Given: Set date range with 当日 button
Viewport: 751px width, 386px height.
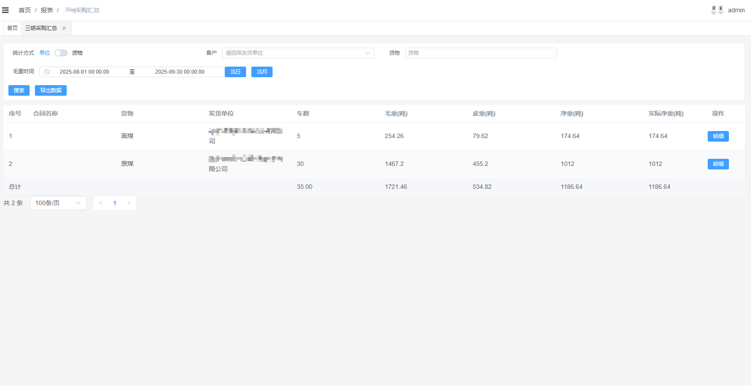Looking at the screenshot, I should (235, 72).
